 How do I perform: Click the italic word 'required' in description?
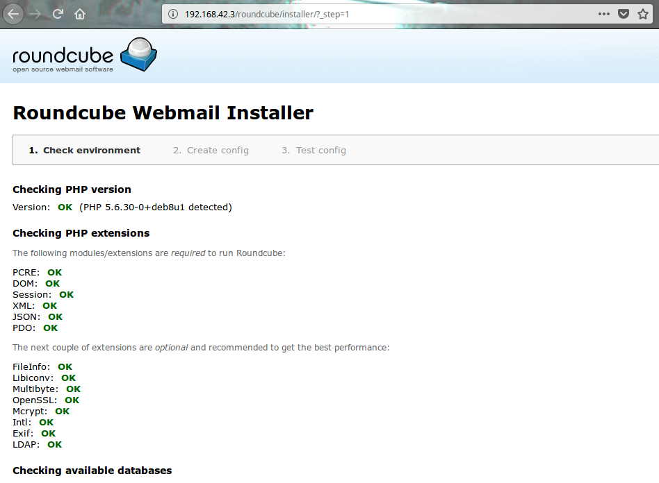(188, 253)
